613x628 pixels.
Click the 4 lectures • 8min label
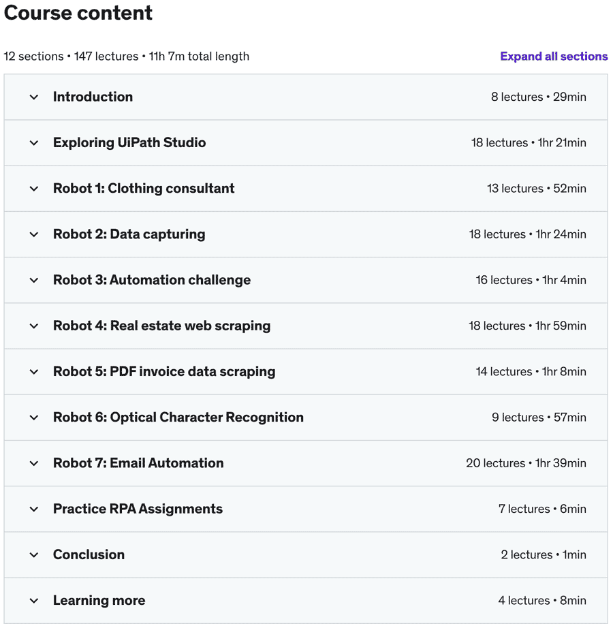click(541, 601)
